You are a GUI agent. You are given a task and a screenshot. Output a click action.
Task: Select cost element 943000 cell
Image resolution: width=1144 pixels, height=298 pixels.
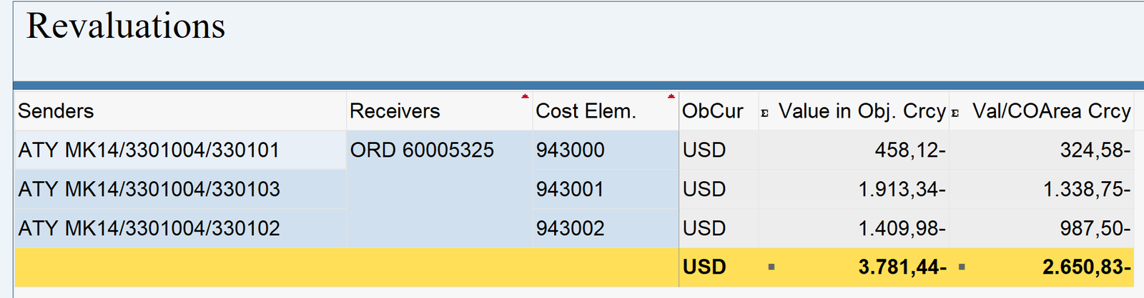[571, 150]
